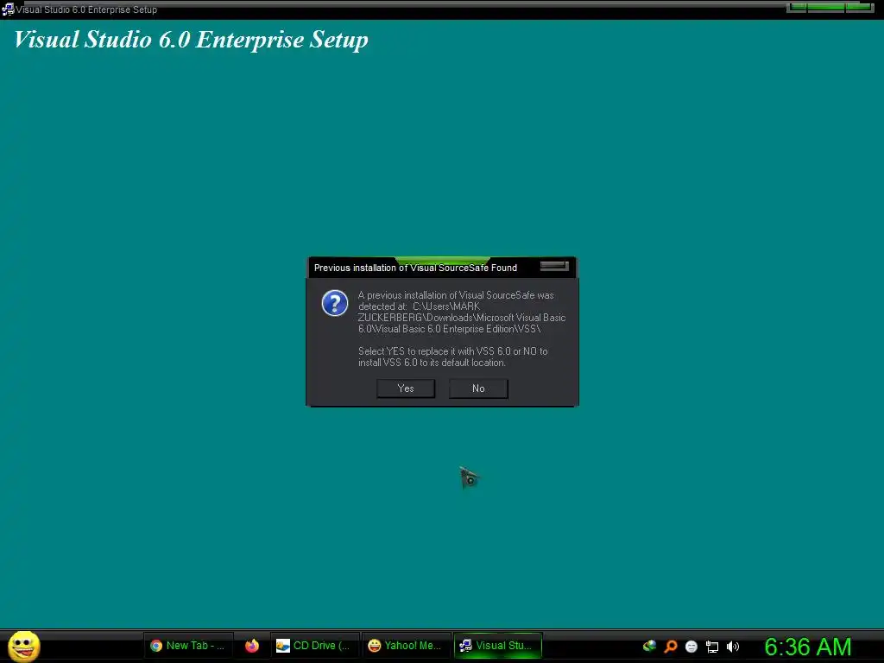Open the volume speaker tray icon

pyautogui.click(x=733, y=647)
